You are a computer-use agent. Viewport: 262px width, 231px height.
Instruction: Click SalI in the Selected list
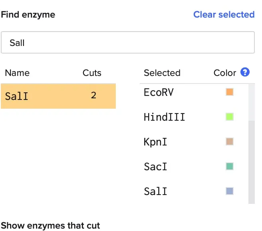(155, 191)
